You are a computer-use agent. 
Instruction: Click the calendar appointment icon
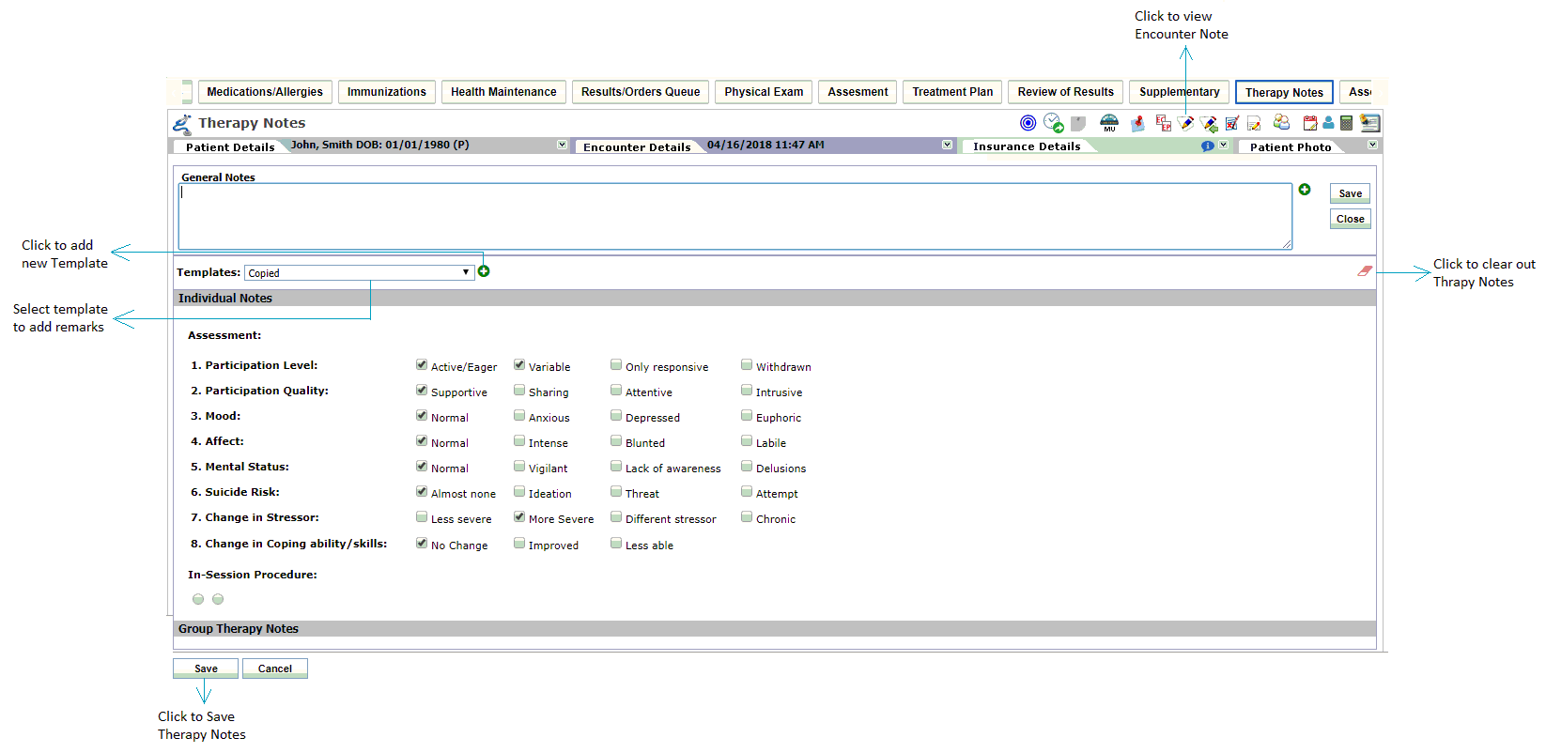pyautogui.click(x=1310, y=123)
